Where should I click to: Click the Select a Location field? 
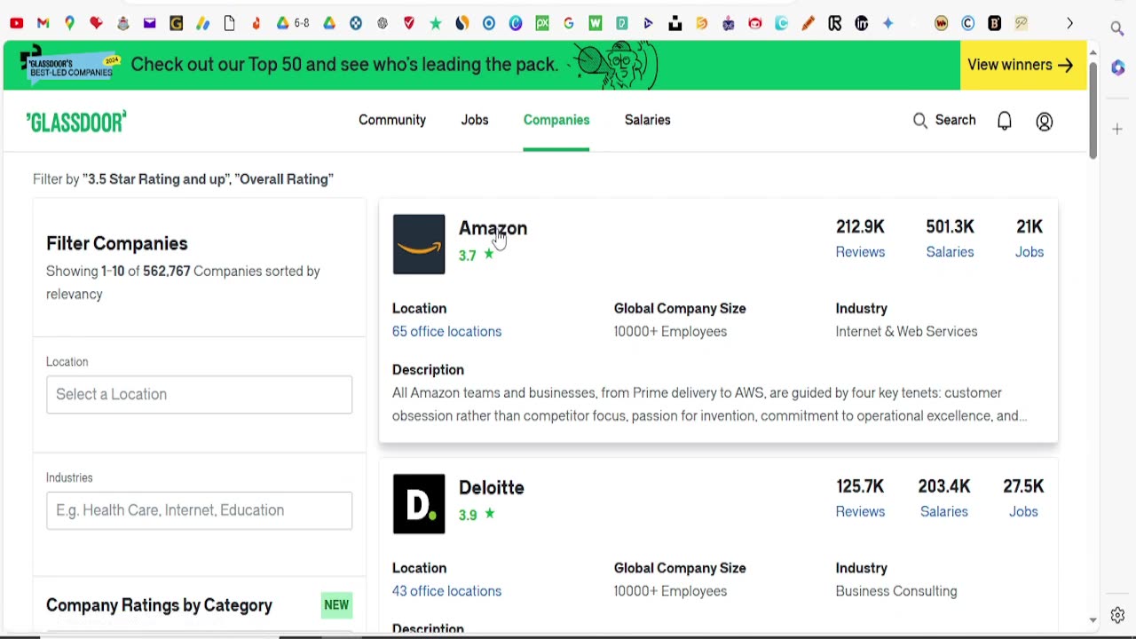coord(199,394)
